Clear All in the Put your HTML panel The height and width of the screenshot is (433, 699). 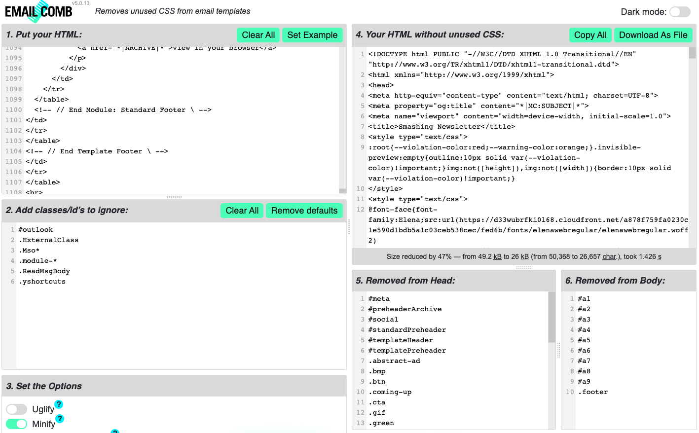[258, 35]
